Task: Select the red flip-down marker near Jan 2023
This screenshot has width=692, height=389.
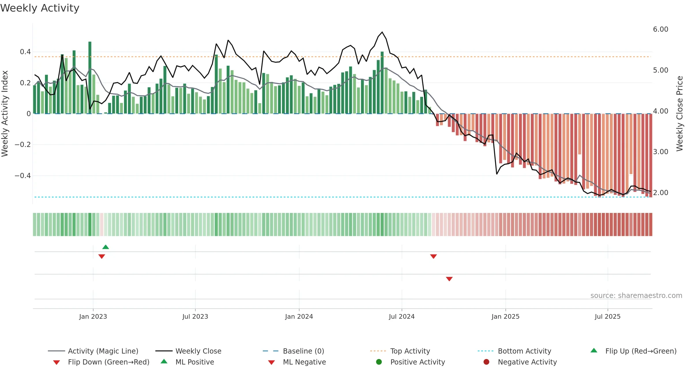Action: [x=101, y=256]
